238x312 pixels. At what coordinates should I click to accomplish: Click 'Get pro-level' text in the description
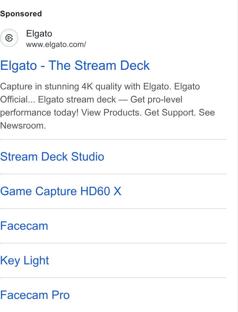(156, 100)
